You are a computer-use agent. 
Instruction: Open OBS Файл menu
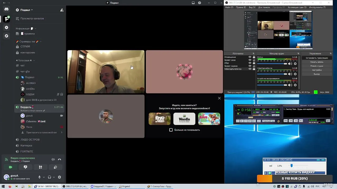229,7
